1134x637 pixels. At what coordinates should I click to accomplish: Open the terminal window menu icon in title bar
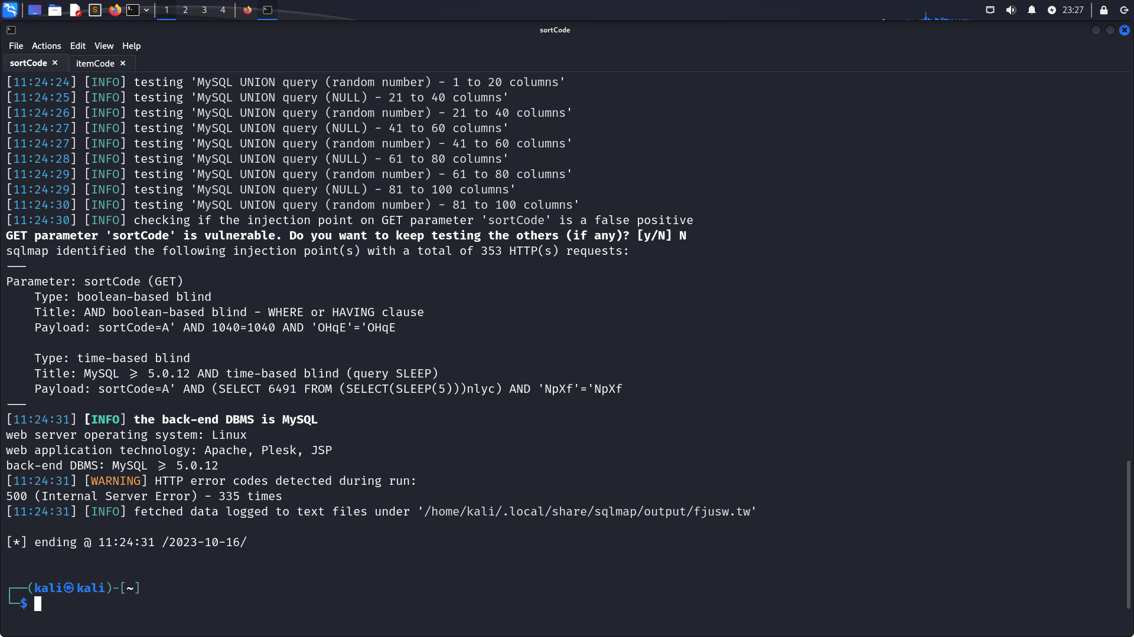coord(11,30)
